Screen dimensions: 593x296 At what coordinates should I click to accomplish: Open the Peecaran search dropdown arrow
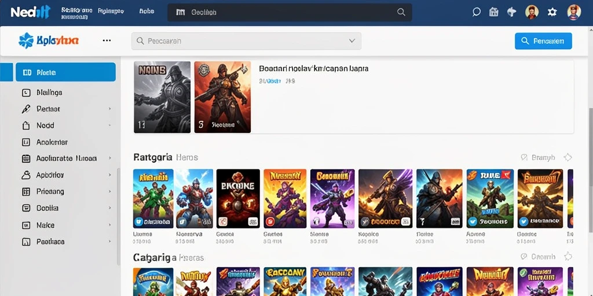pos(352,41)
